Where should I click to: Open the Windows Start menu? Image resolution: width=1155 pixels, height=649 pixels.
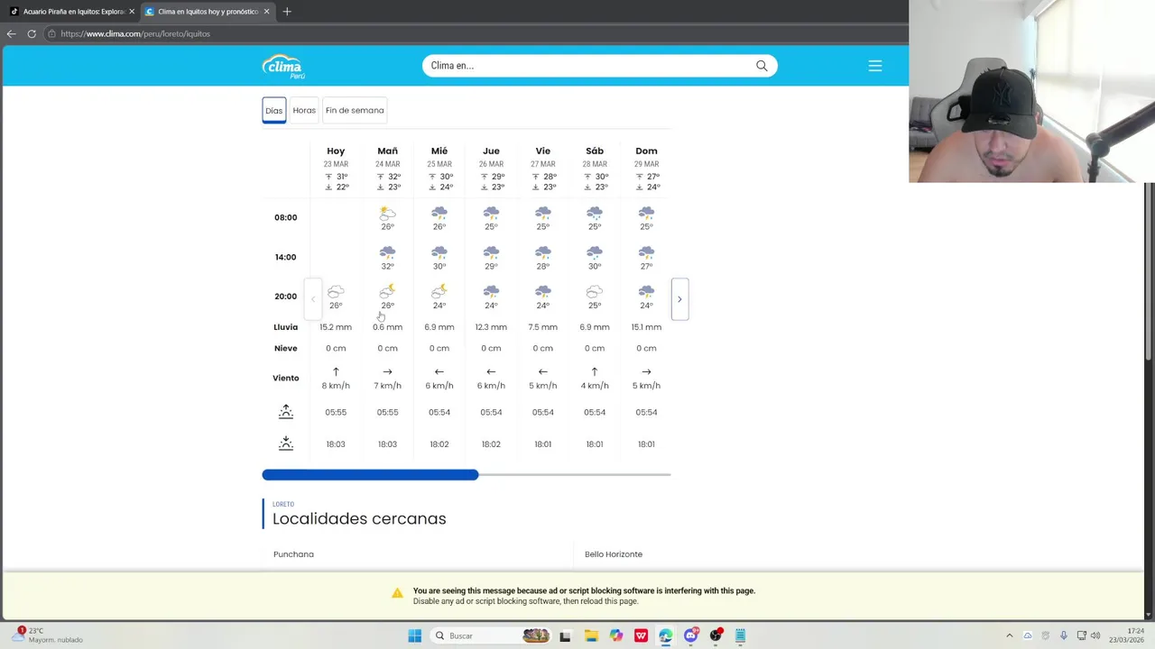(415, 635)
